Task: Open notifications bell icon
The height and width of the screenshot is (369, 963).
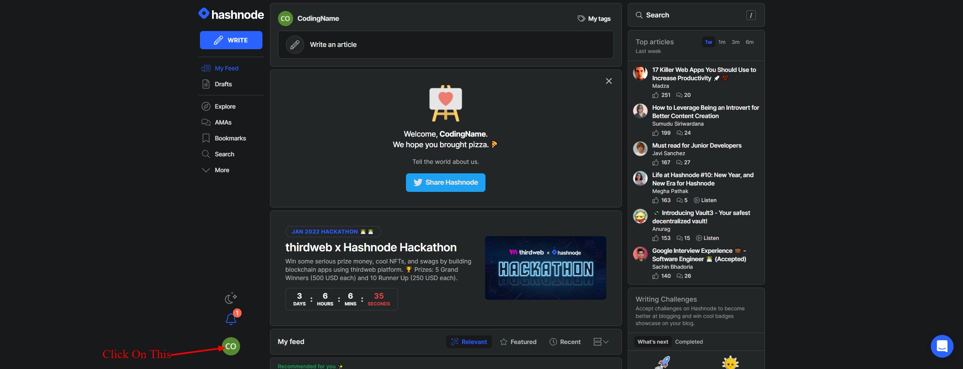Action: pos(231,319)
